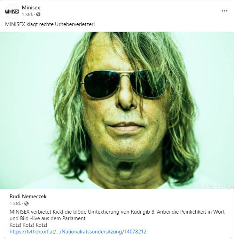Click the Ray-Ban logo on the sunglasses lens

(x=90, y=75)
